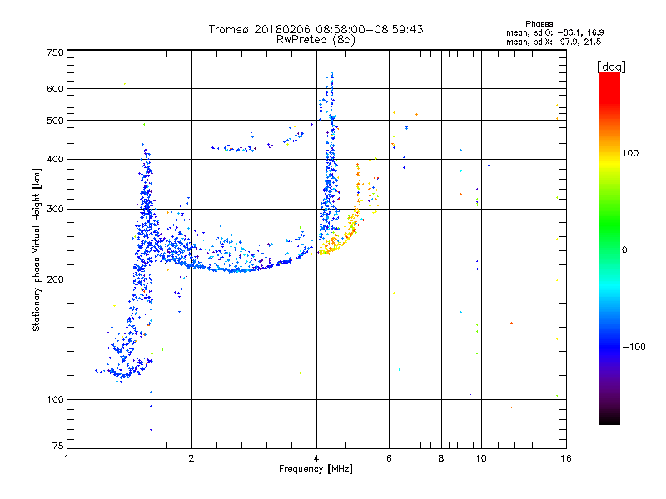The width and height of the screenshot is (666, 499).
Task: Click the y-axis tick label '75'
Action: click(58, 446)
